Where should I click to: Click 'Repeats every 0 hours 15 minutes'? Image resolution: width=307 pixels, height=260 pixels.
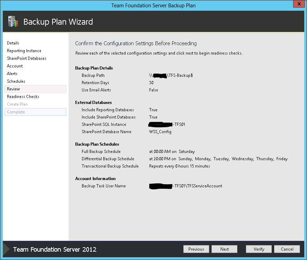point(179,166)
